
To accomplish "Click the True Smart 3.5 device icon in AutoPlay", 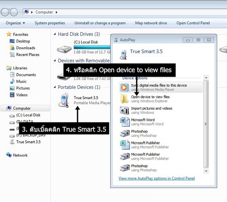I will 124,55.
